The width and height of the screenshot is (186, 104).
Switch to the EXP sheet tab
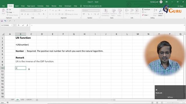point(12,100)
